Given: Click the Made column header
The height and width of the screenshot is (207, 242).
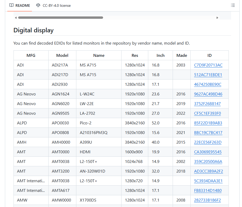Looking at the screenshot, I should pyautogui.click(x=182, y=55).
